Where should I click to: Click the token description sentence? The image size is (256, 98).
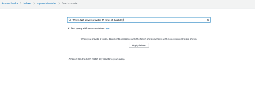139,39
